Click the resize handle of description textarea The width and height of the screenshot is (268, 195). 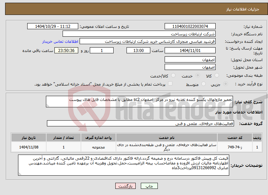pos(48,106)
